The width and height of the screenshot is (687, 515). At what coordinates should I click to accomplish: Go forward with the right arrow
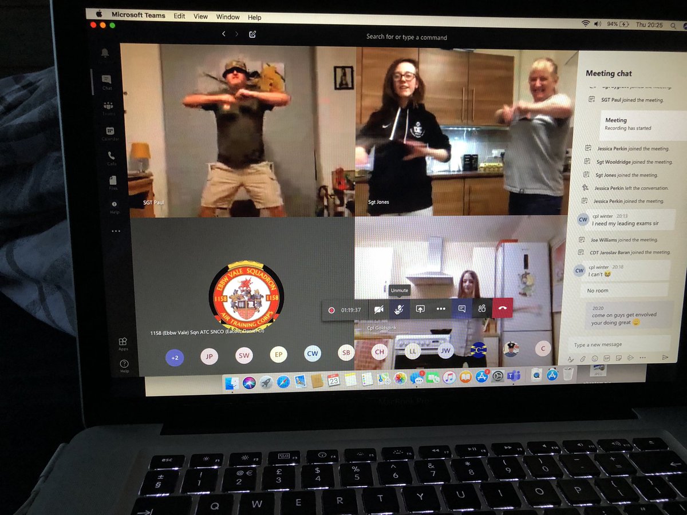pyautogui.click(x=237, y=34)
